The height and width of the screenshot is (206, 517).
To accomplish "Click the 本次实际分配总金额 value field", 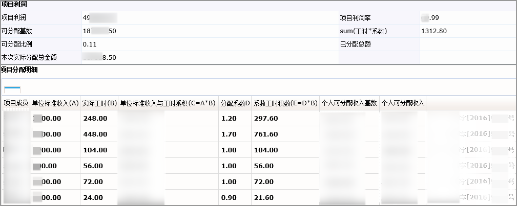I will coord(210,57).
